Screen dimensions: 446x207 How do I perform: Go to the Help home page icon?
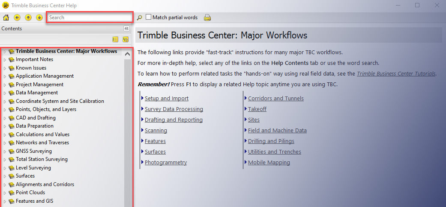6,17
